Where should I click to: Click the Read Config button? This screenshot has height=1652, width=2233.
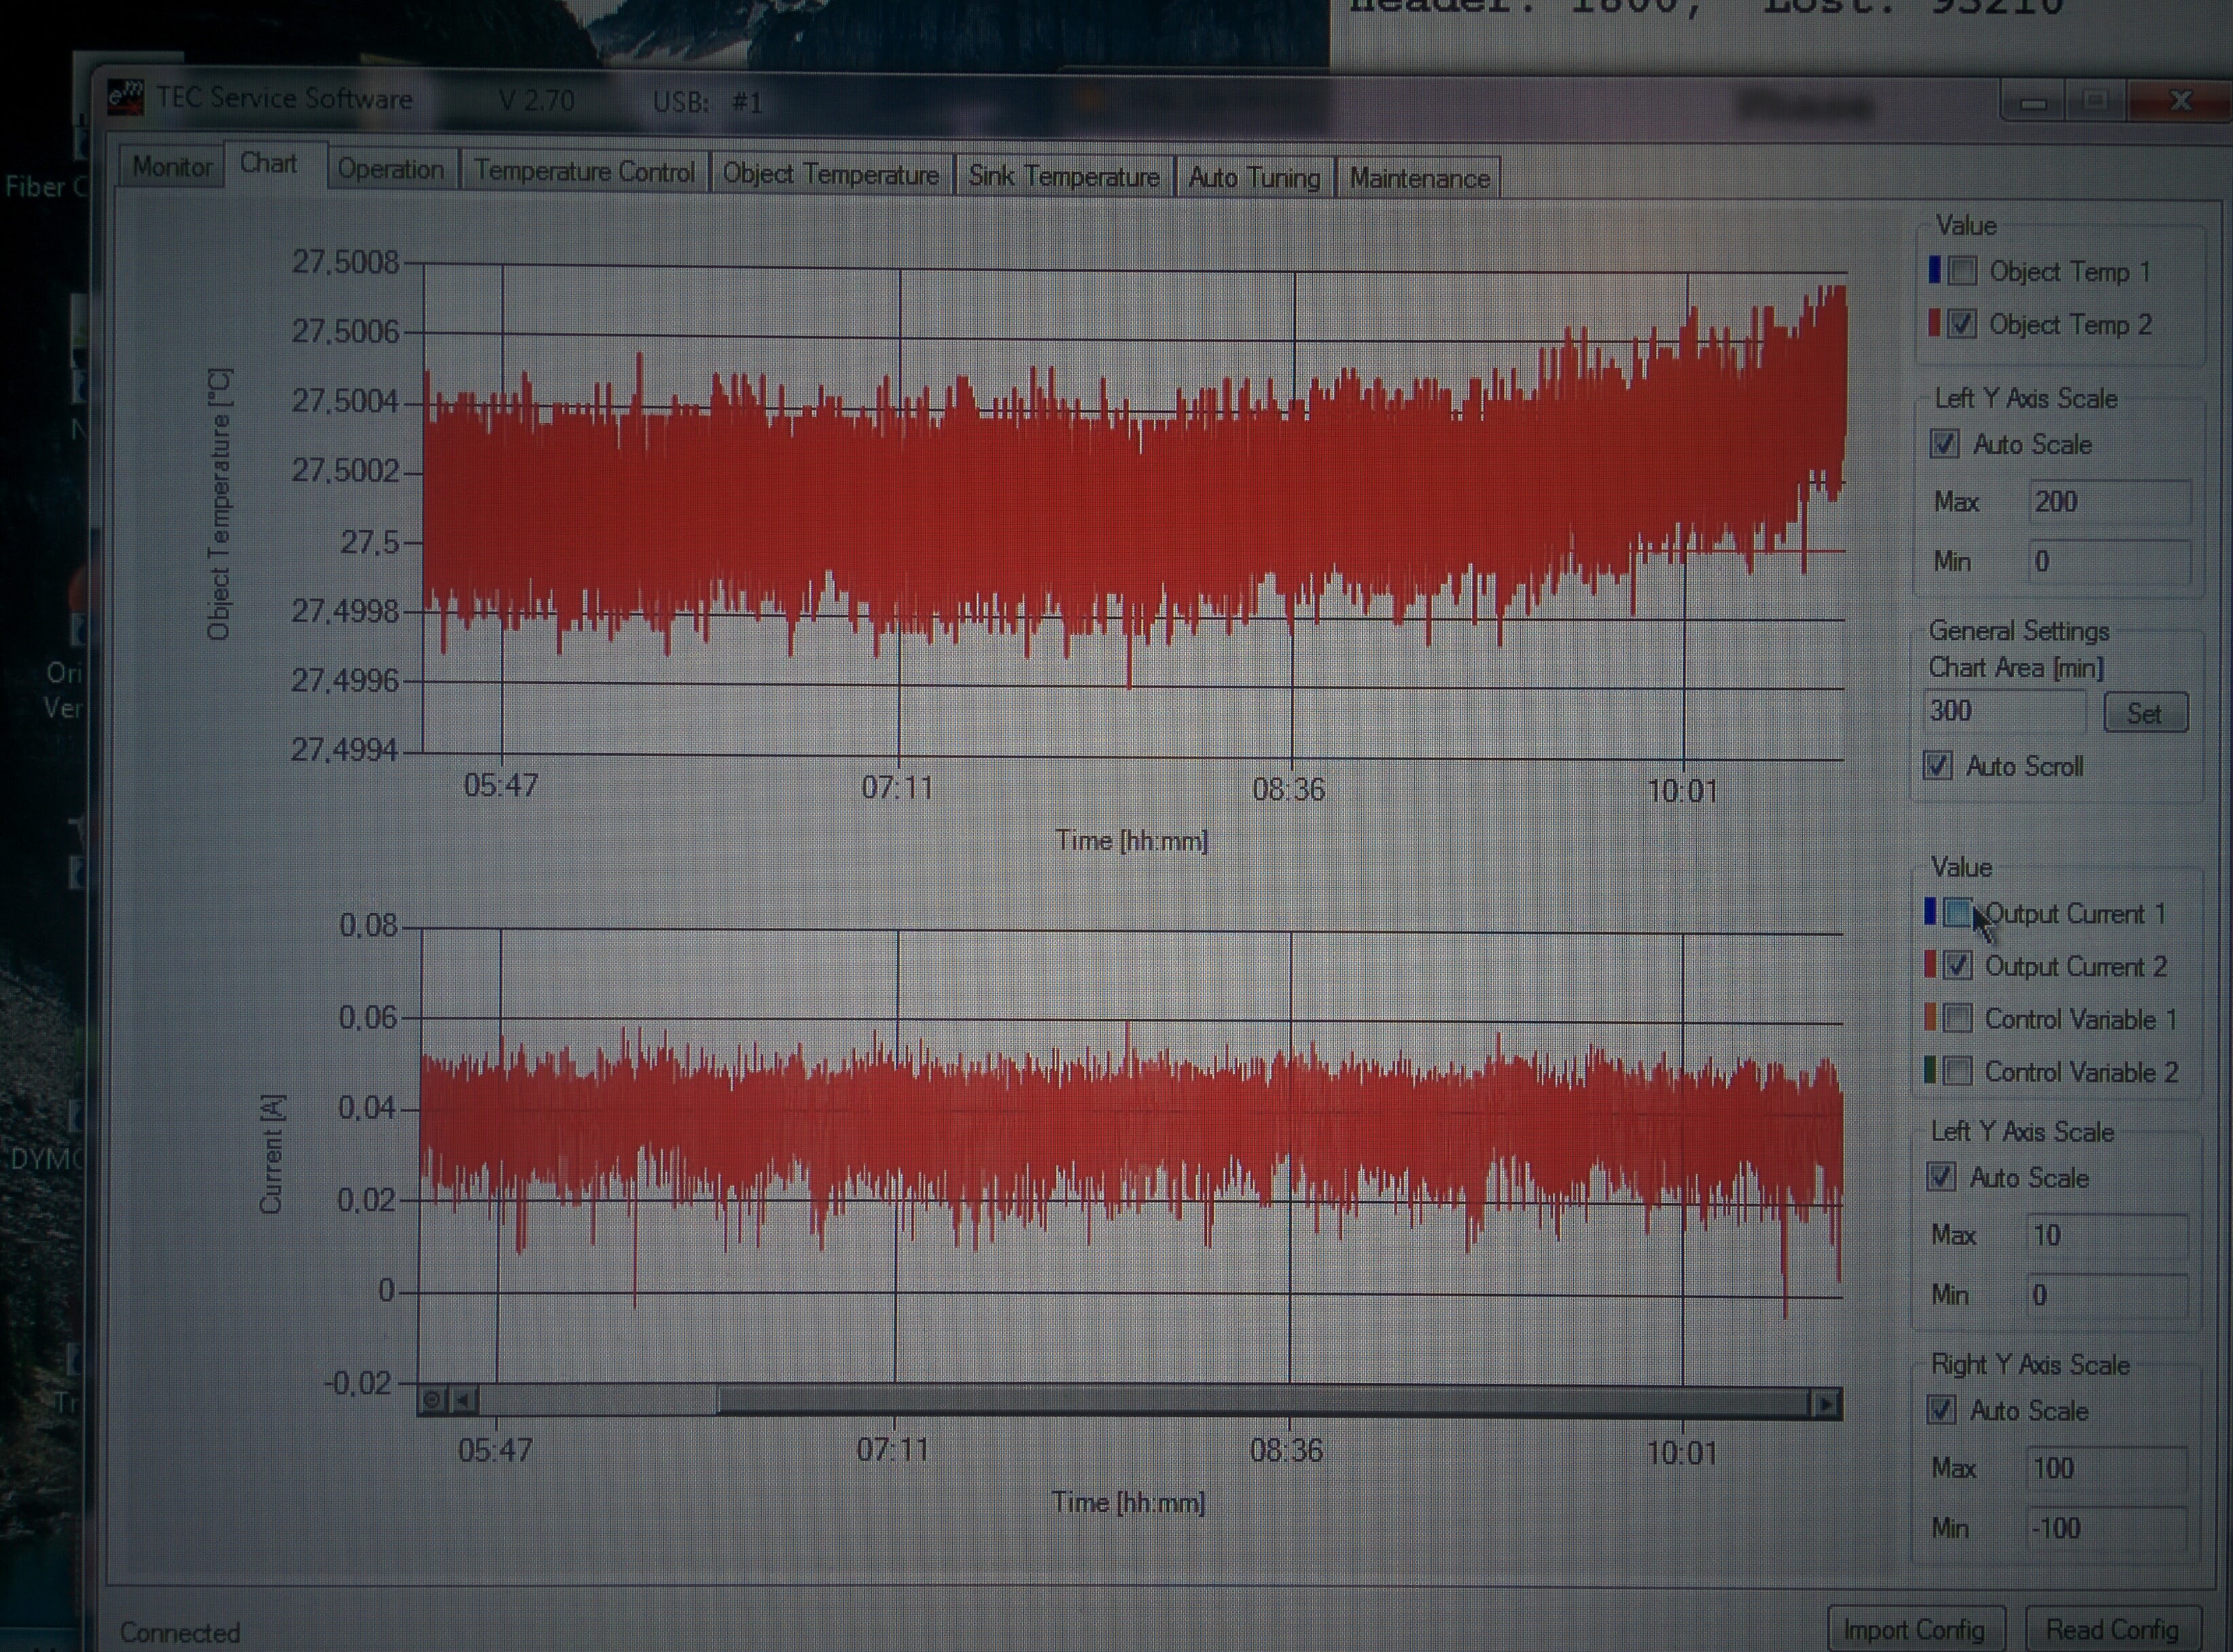pos(2112,1630)
